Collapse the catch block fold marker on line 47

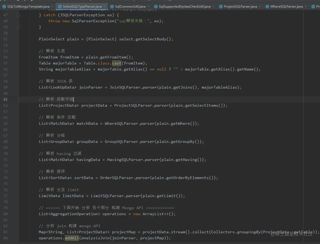tap(18, 15)
